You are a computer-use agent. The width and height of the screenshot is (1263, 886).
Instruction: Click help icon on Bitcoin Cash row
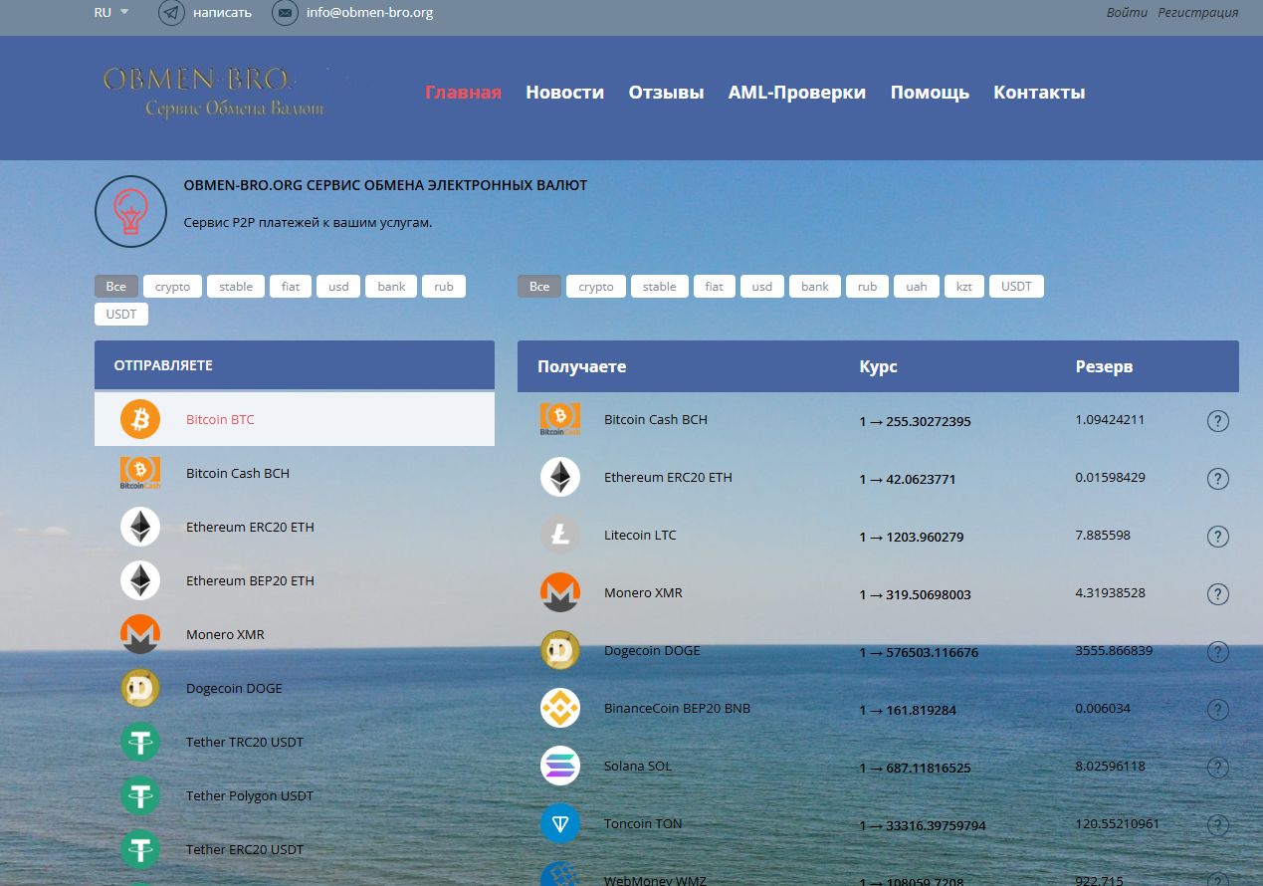(x=1217, y=421)
